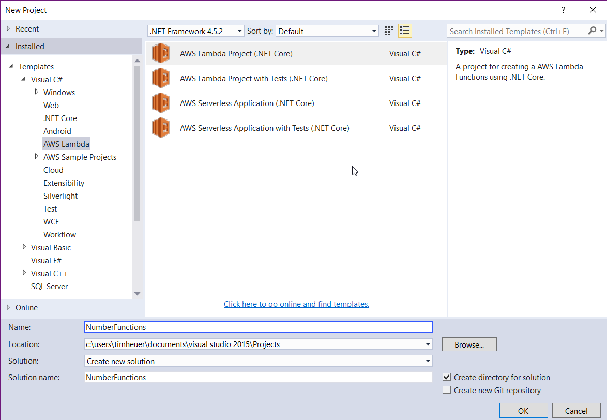The height and width of the screenshot is (420, 607).
Task: Select the WCF template category
Action: coord(51,222)
